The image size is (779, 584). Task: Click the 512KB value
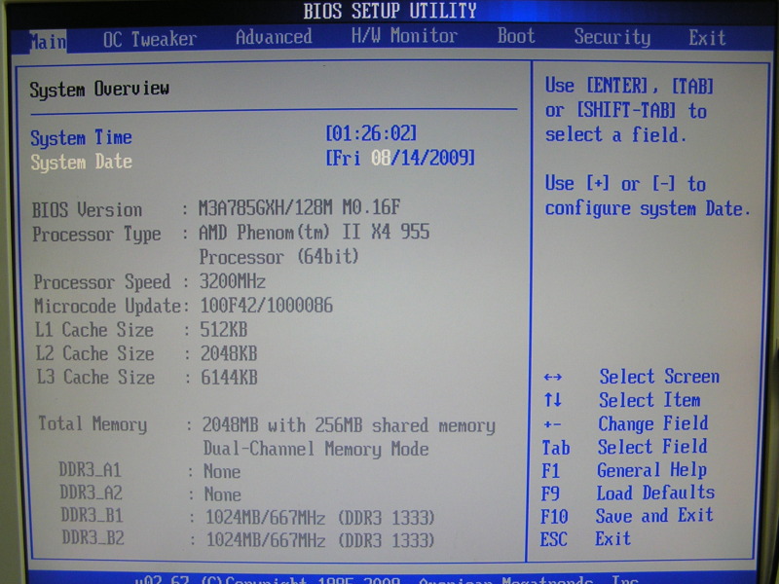pos(224,330)
